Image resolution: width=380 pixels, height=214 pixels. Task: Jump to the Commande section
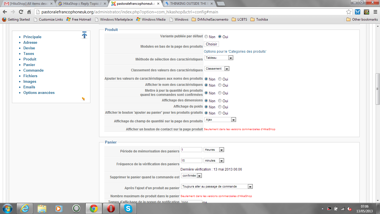pyautogui.click(x=33, y=70)
